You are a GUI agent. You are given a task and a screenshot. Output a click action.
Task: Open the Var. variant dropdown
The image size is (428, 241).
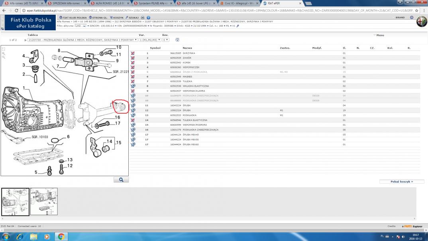coord(150,40)
